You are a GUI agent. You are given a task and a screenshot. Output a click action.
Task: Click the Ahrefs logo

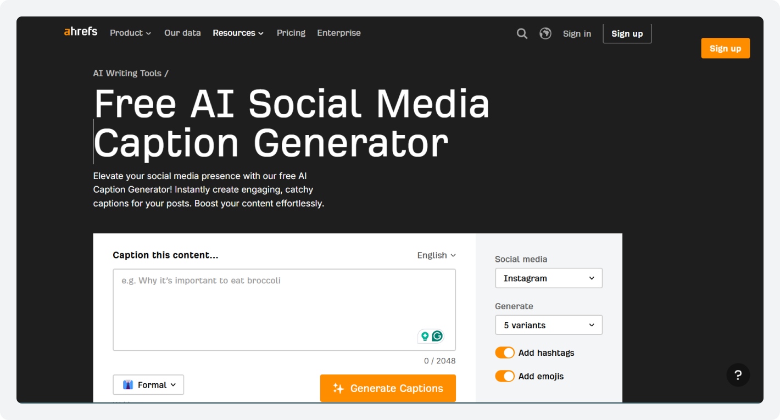[x=81, y=32]
